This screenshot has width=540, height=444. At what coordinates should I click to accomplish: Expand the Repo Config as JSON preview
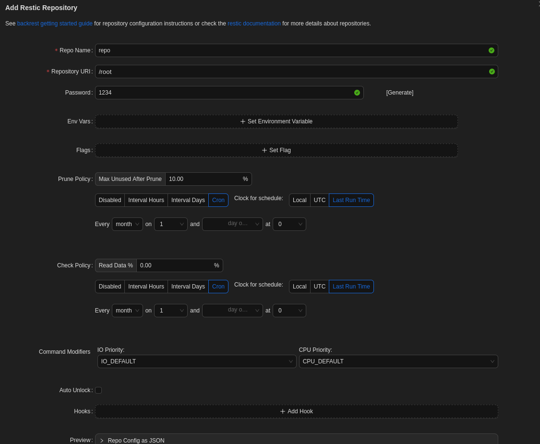click(297, 440)
